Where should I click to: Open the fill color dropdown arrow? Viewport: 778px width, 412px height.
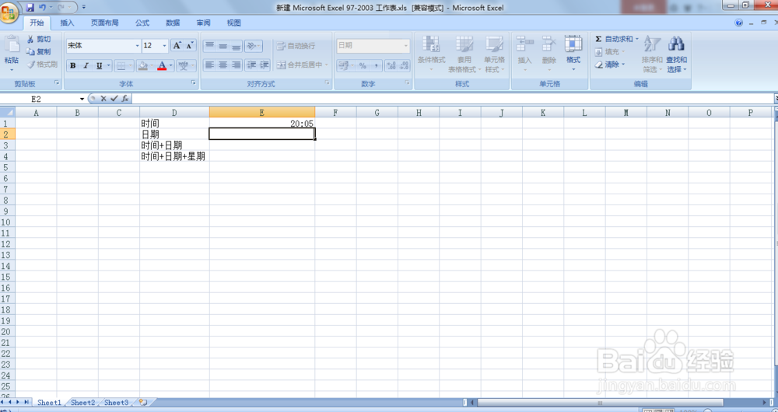point(152,65)
